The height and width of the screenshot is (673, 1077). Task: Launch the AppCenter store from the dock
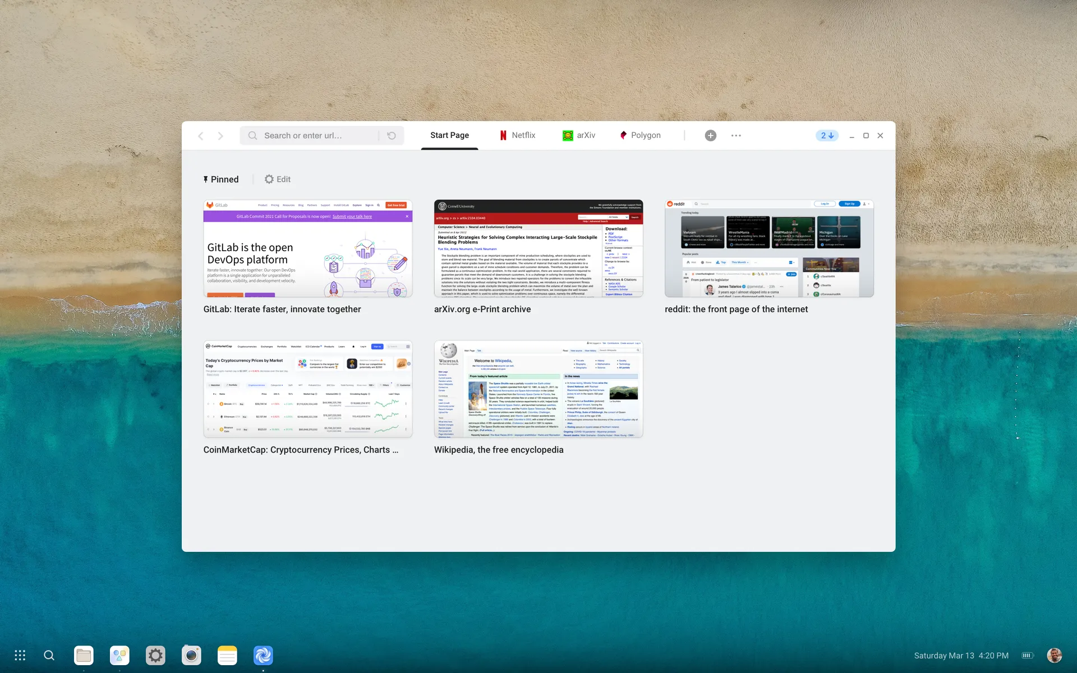pos(119,655)
